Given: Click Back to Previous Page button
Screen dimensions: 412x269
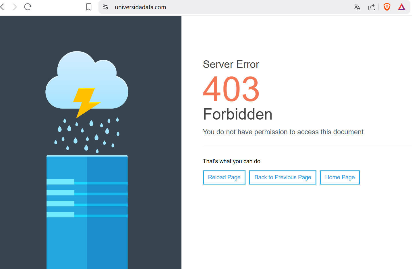Looking at the screenshot, I should click(283, 177).
